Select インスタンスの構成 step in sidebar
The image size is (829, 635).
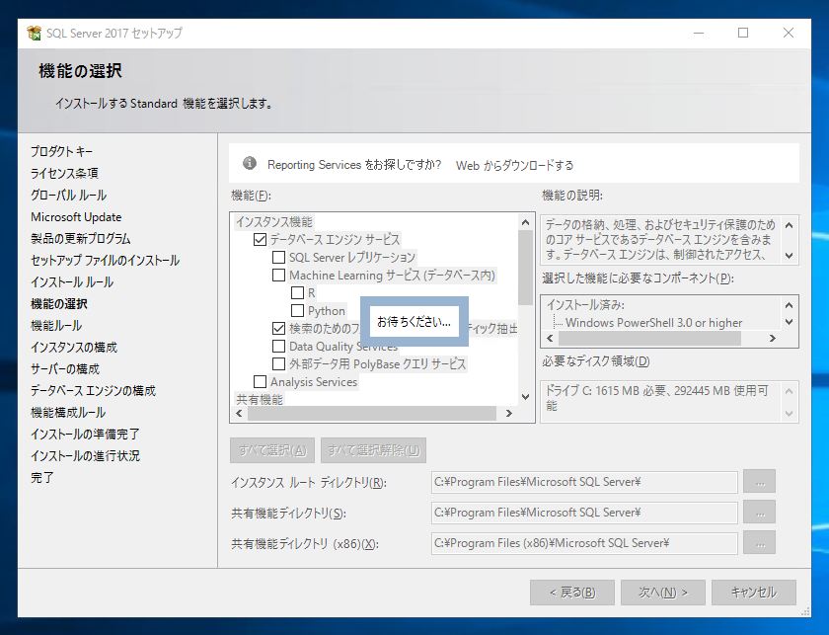[x=74, y=348]
